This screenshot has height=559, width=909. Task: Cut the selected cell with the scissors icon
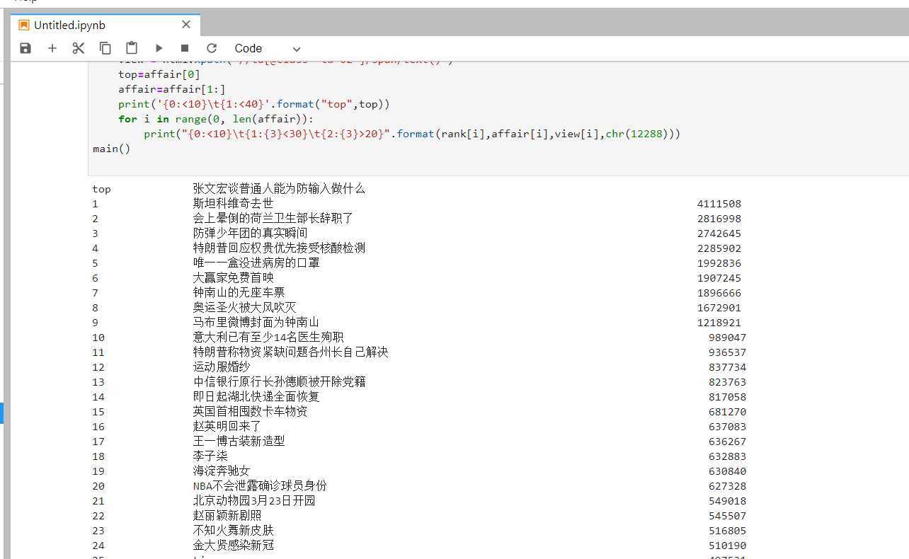[x=79, y=48]
